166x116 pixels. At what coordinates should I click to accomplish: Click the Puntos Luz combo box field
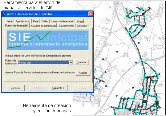45,62
